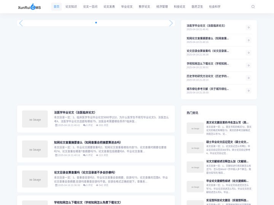274x205 pixels.
Task: Click no image thumbnail of 知网论文查重摘要查么 article
Action: point(35,149)
